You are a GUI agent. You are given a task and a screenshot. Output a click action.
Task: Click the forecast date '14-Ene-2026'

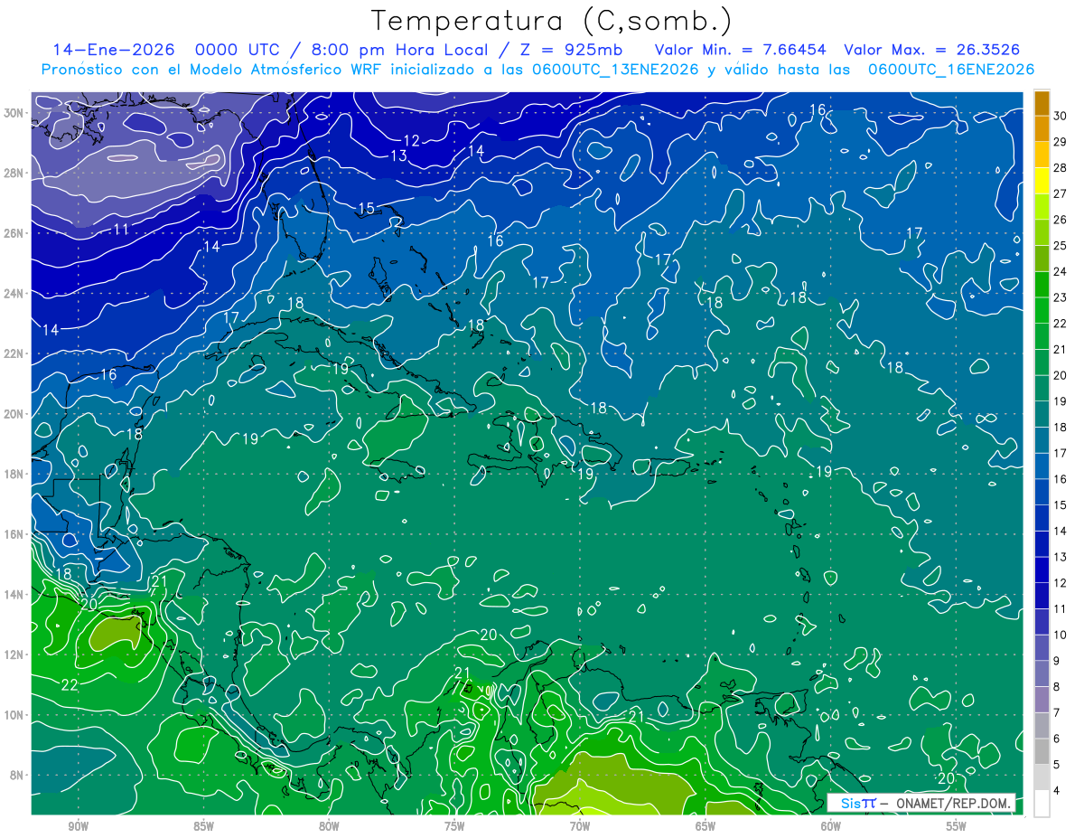[x=114, y=50]
